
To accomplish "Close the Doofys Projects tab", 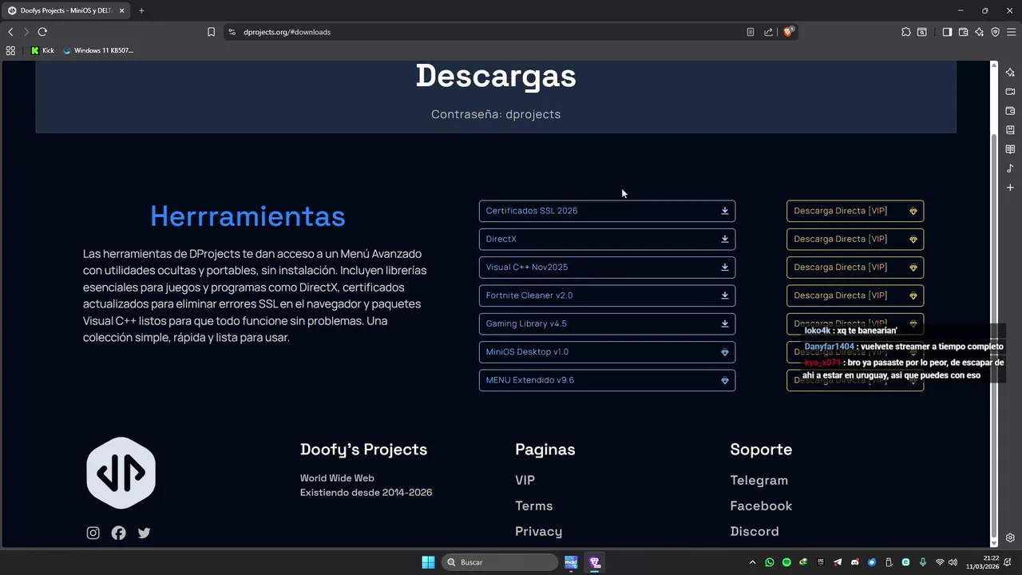I will 121,10.
